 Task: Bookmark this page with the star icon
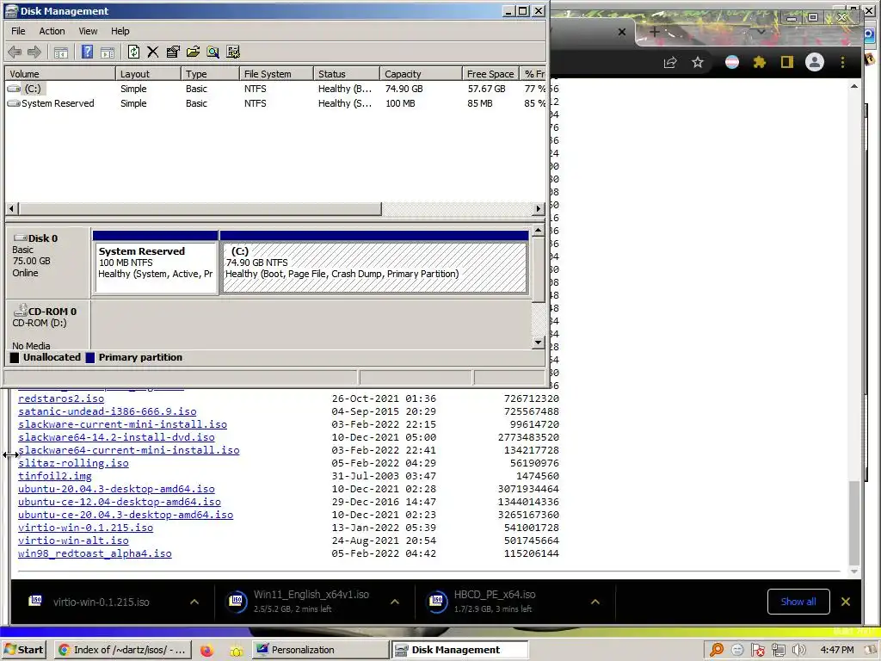[697, 62]
